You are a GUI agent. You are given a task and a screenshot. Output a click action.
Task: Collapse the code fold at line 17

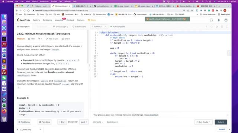click(x=97, y=74)
